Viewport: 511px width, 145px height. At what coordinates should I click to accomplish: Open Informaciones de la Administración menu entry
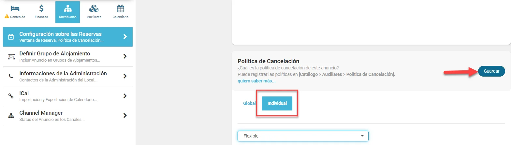click(68, 76)
